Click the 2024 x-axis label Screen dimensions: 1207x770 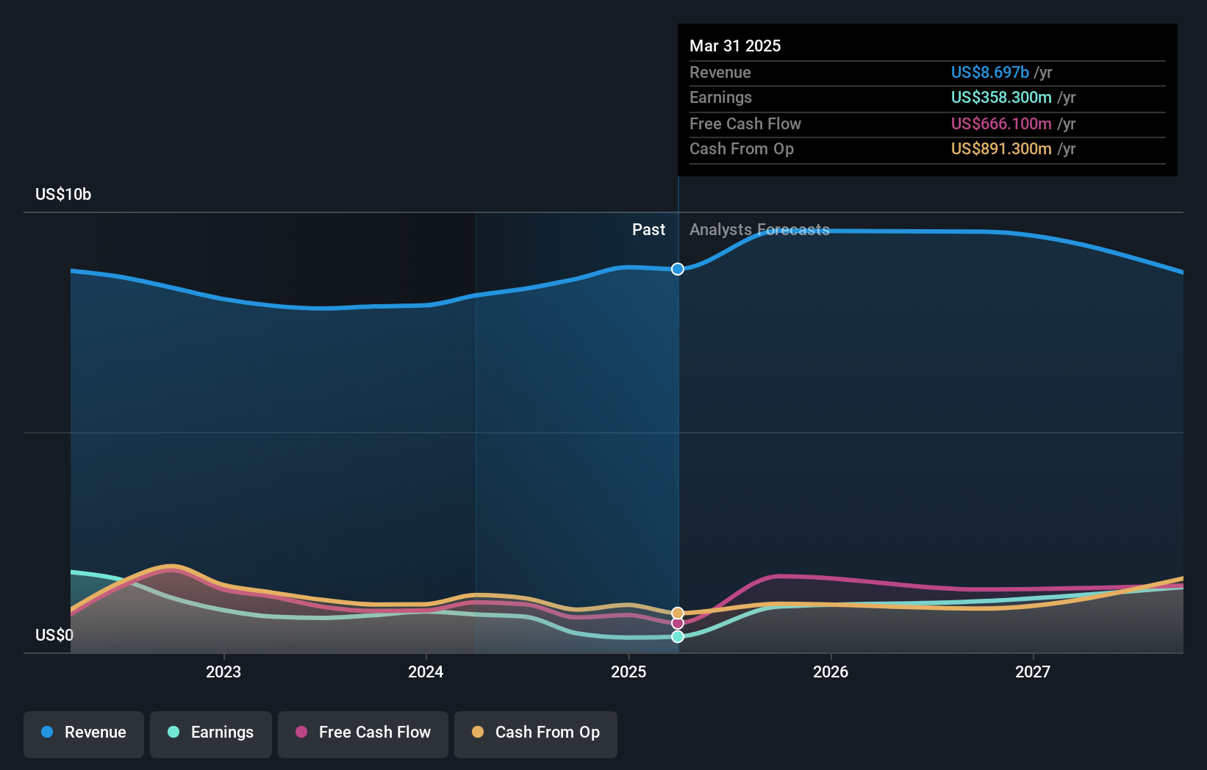click(x=426, y=672)
